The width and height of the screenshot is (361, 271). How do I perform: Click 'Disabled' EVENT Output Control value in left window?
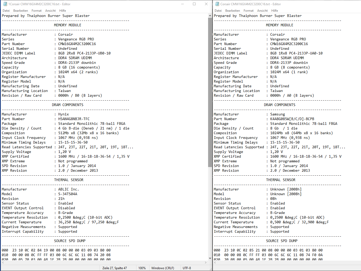(x=67, y=208)
